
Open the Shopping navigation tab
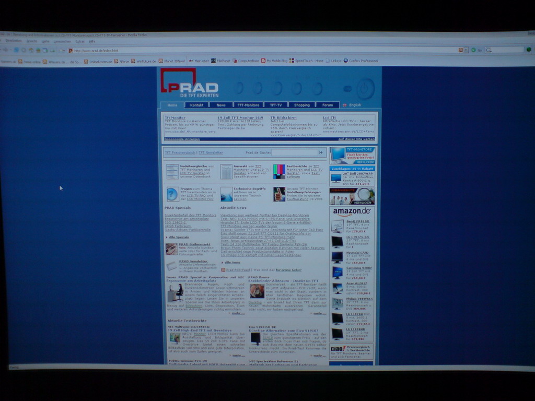(x=301, y=105)
